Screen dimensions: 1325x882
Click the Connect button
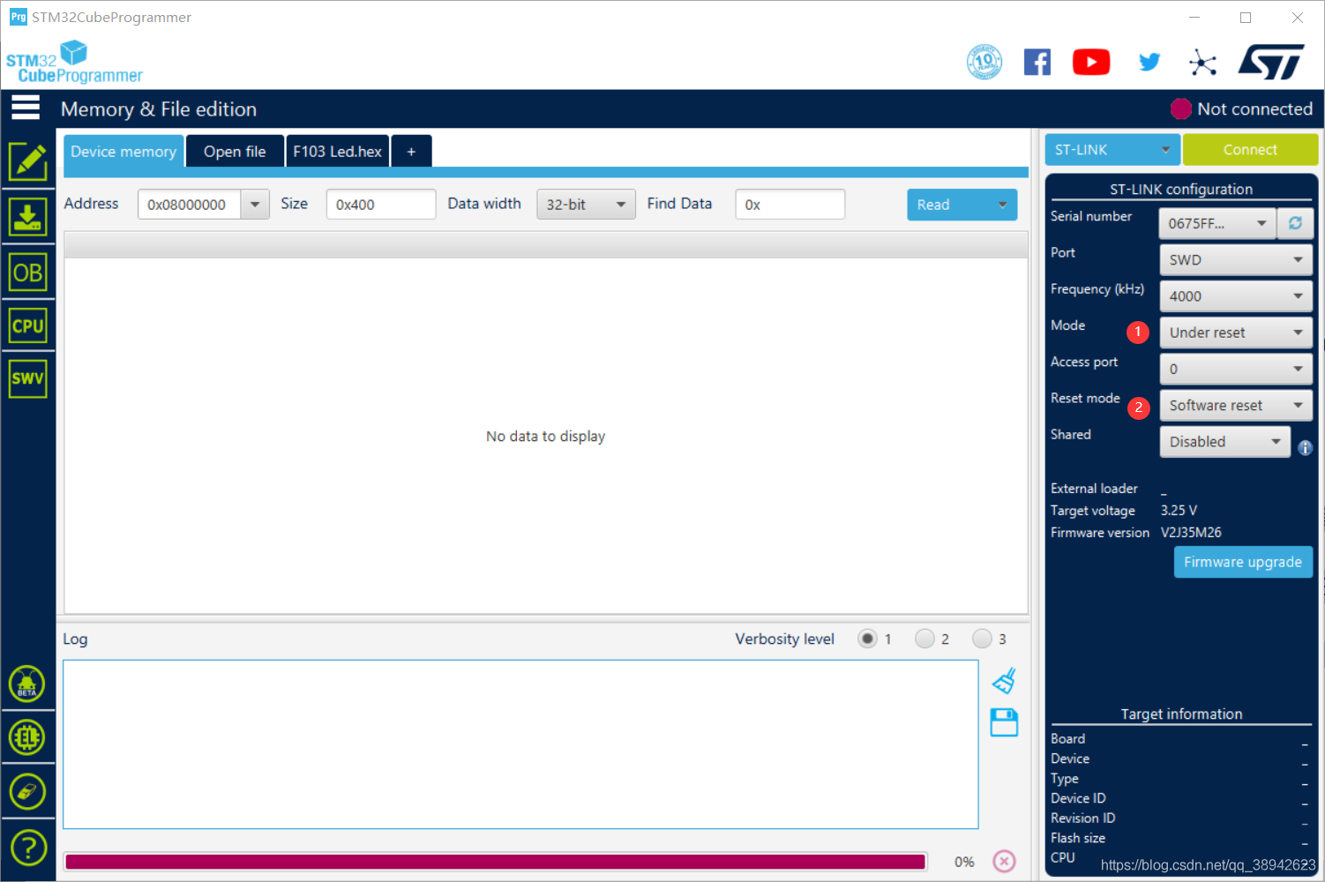[x=1250, y=150]
